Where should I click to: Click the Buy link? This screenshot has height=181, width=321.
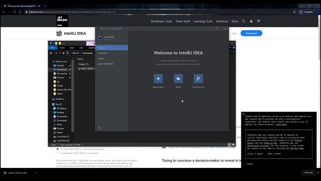click(x=234, y=34)
